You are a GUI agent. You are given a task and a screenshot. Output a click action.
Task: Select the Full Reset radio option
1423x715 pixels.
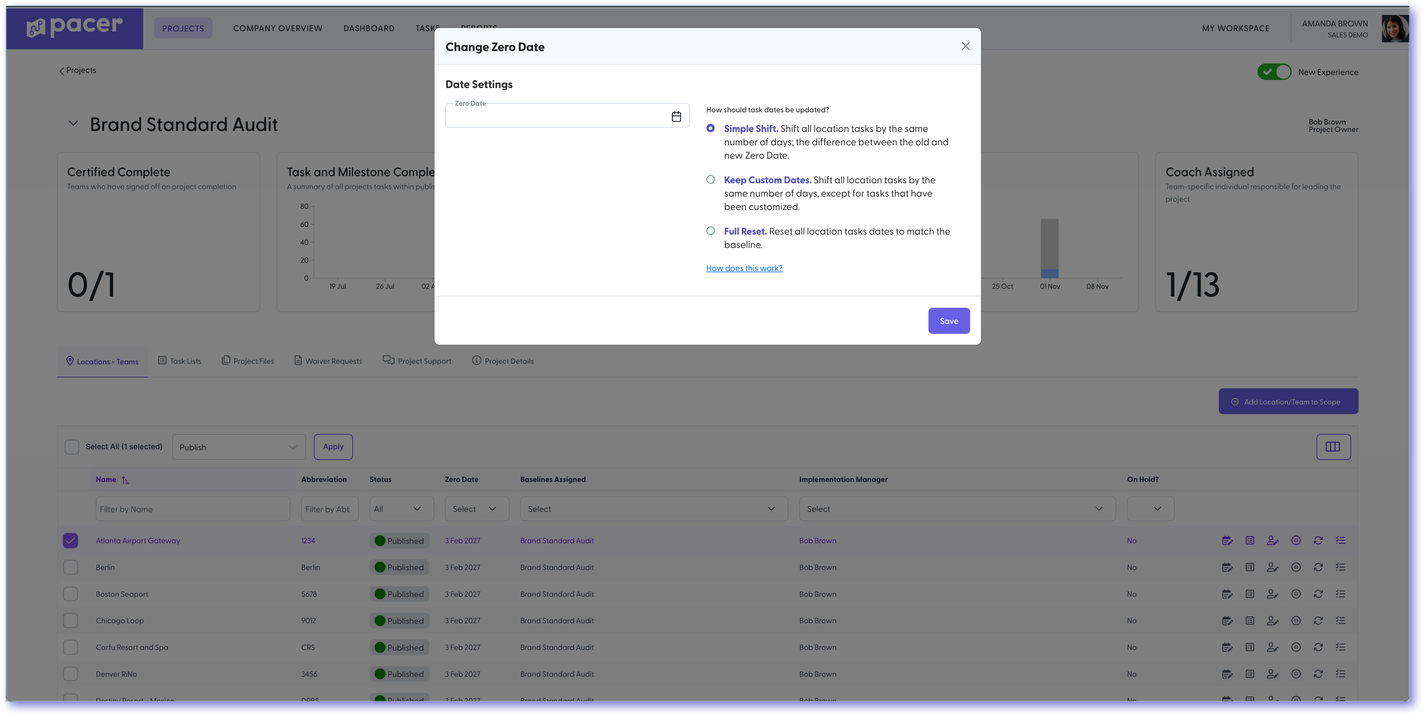[x=710, y=231]
